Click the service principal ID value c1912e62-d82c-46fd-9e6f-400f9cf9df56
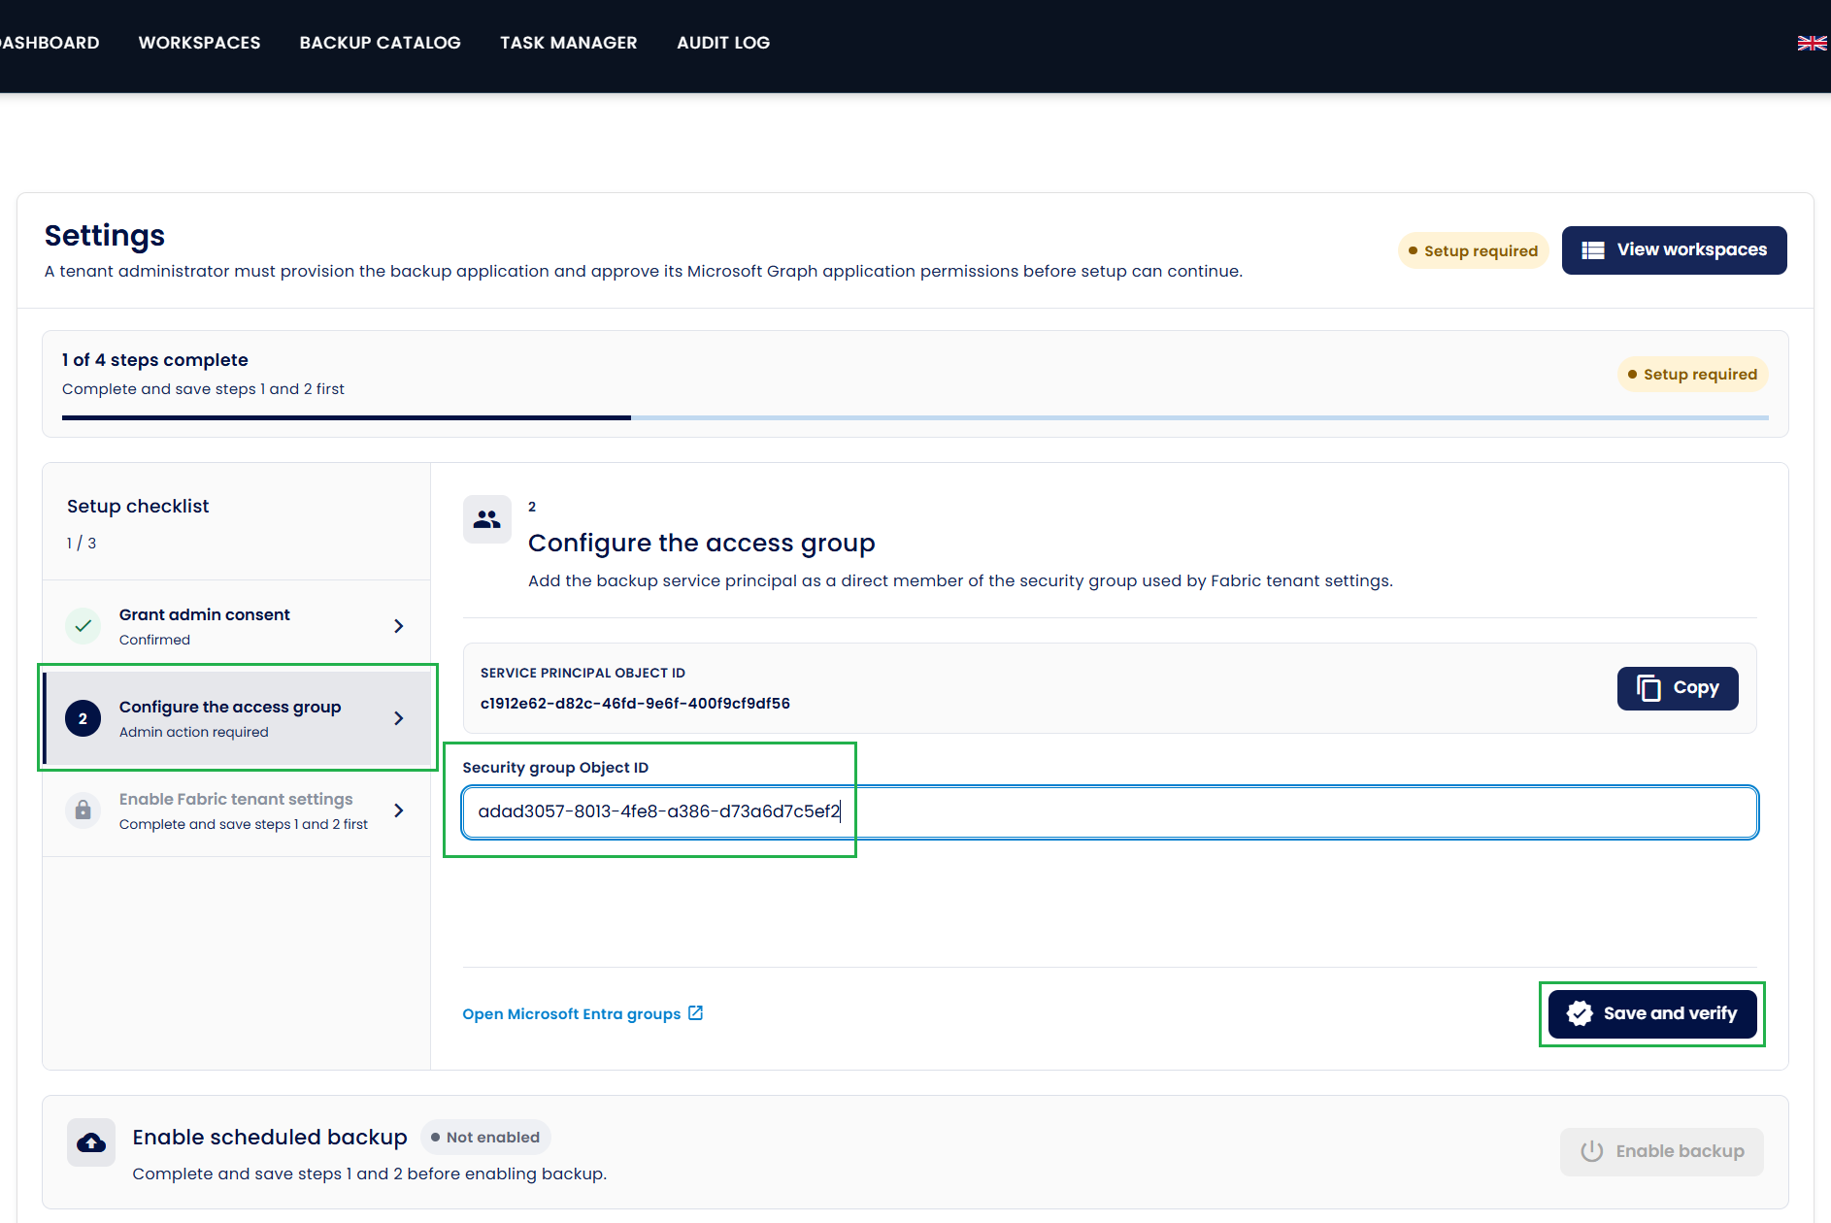The height and width of the screenshot is (1223, 1831). (x=635, y=704)
